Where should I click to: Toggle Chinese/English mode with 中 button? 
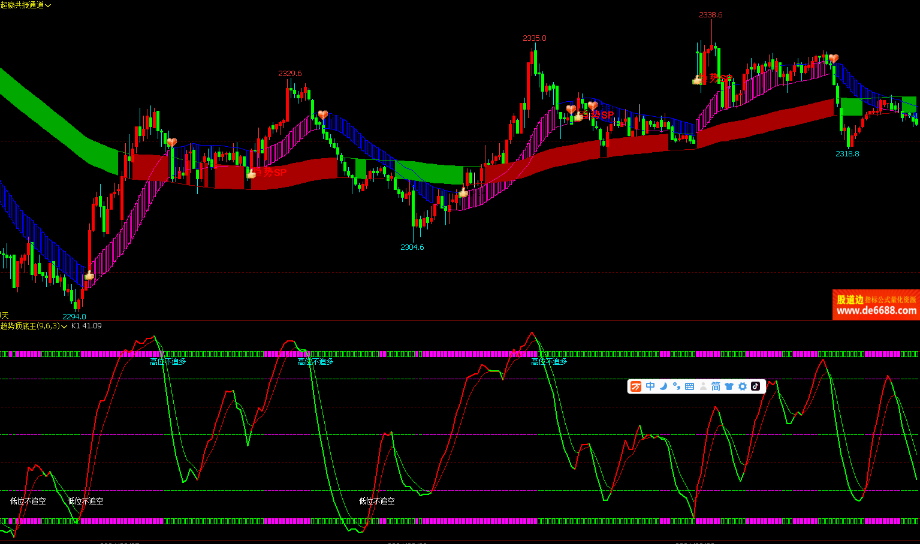coord(650,386)
